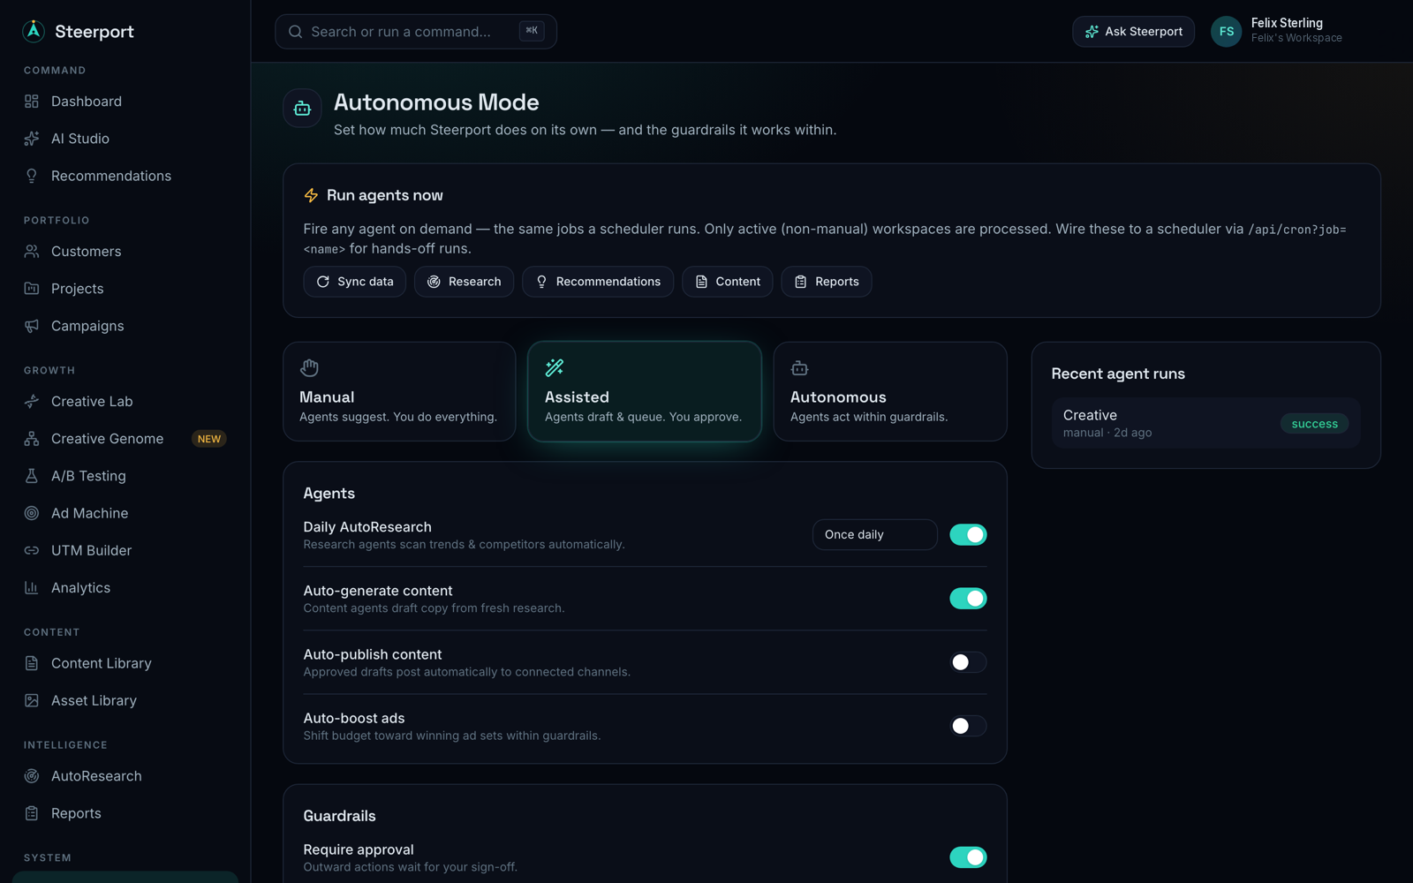This screenshot has width=1413, height=883.
Task: Click the Manual mode hand icon
Action: [309, 367]
